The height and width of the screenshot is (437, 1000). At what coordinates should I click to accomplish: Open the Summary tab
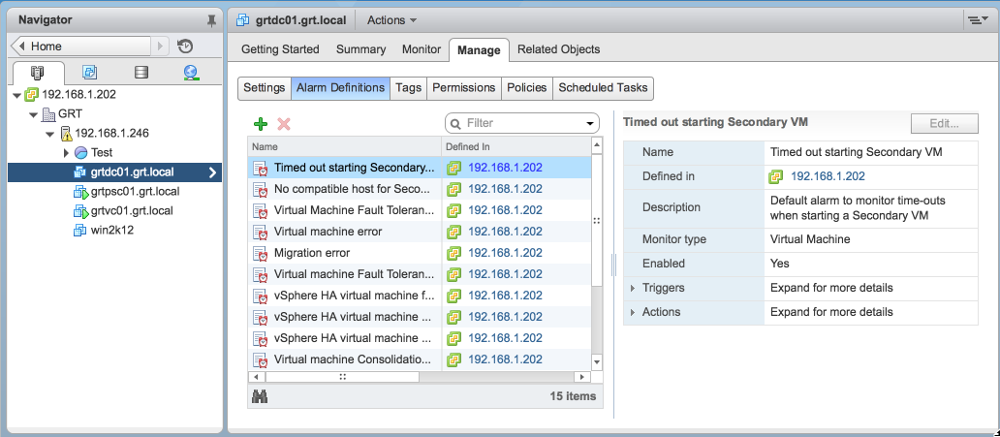coord(361,49)
